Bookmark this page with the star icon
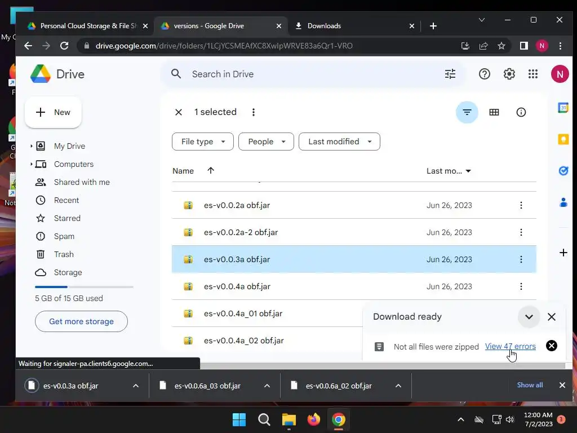Screen dimensions: 577x433 (501, 46)
